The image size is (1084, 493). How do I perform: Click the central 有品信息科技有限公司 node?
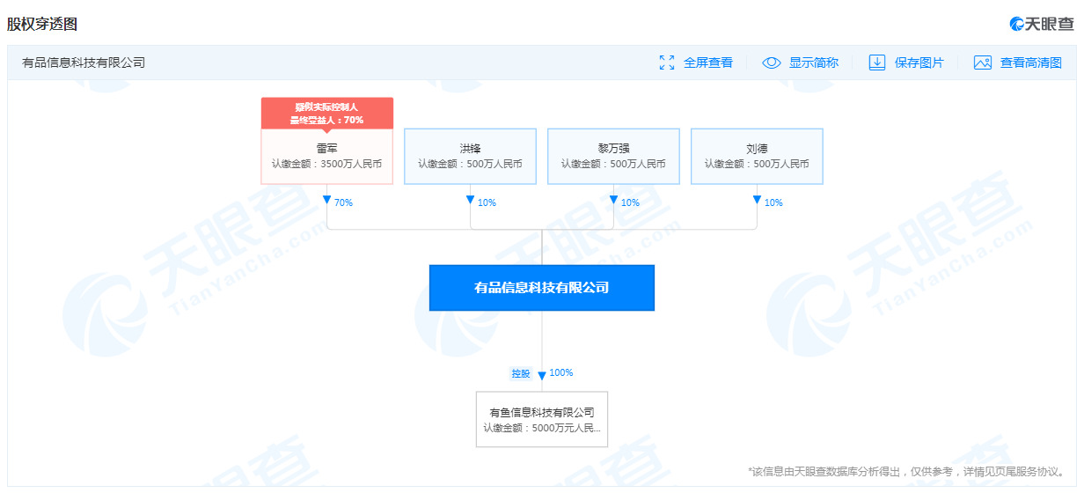tap(542, 288)
